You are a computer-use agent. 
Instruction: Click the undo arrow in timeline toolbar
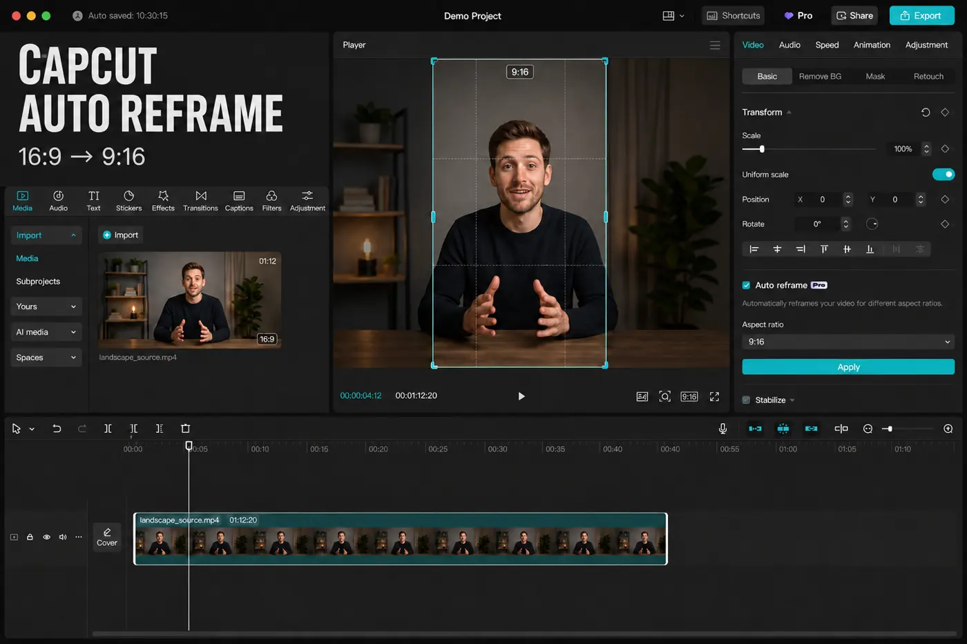click(x=57, y=429)
